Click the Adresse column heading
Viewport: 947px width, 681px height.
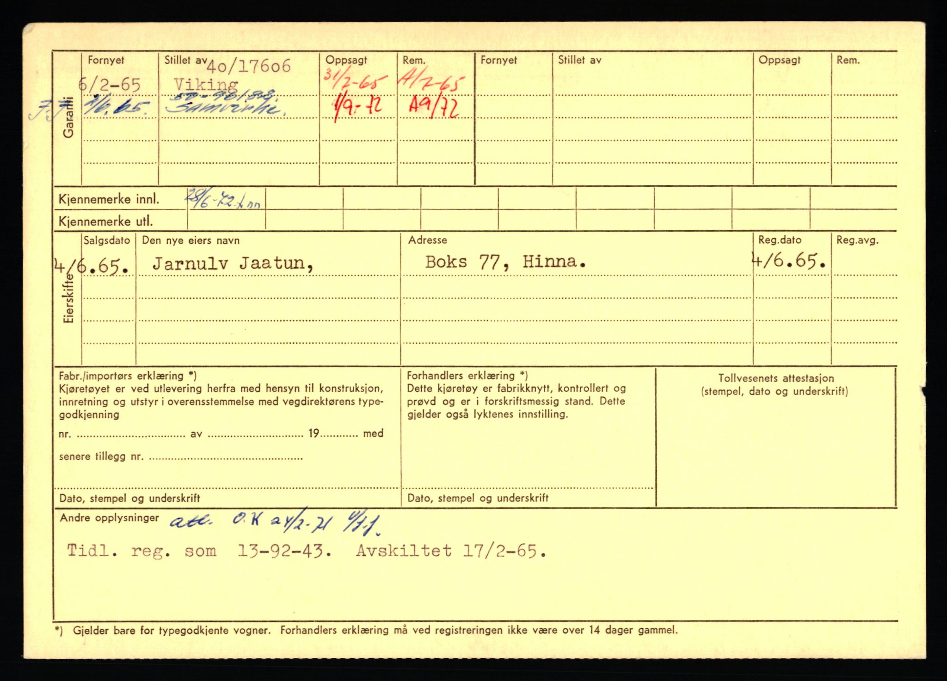click(428, 240)
